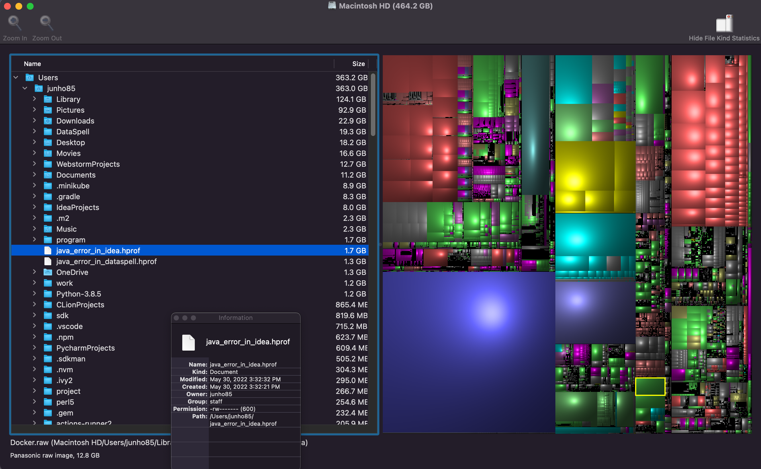Click the large blue treemap block

tap(469, 352)
